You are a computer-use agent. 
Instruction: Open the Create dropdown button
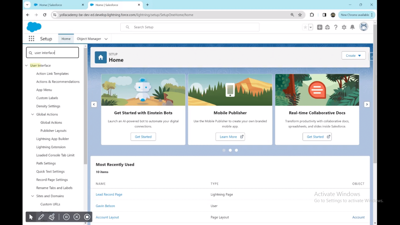[353, 56]
